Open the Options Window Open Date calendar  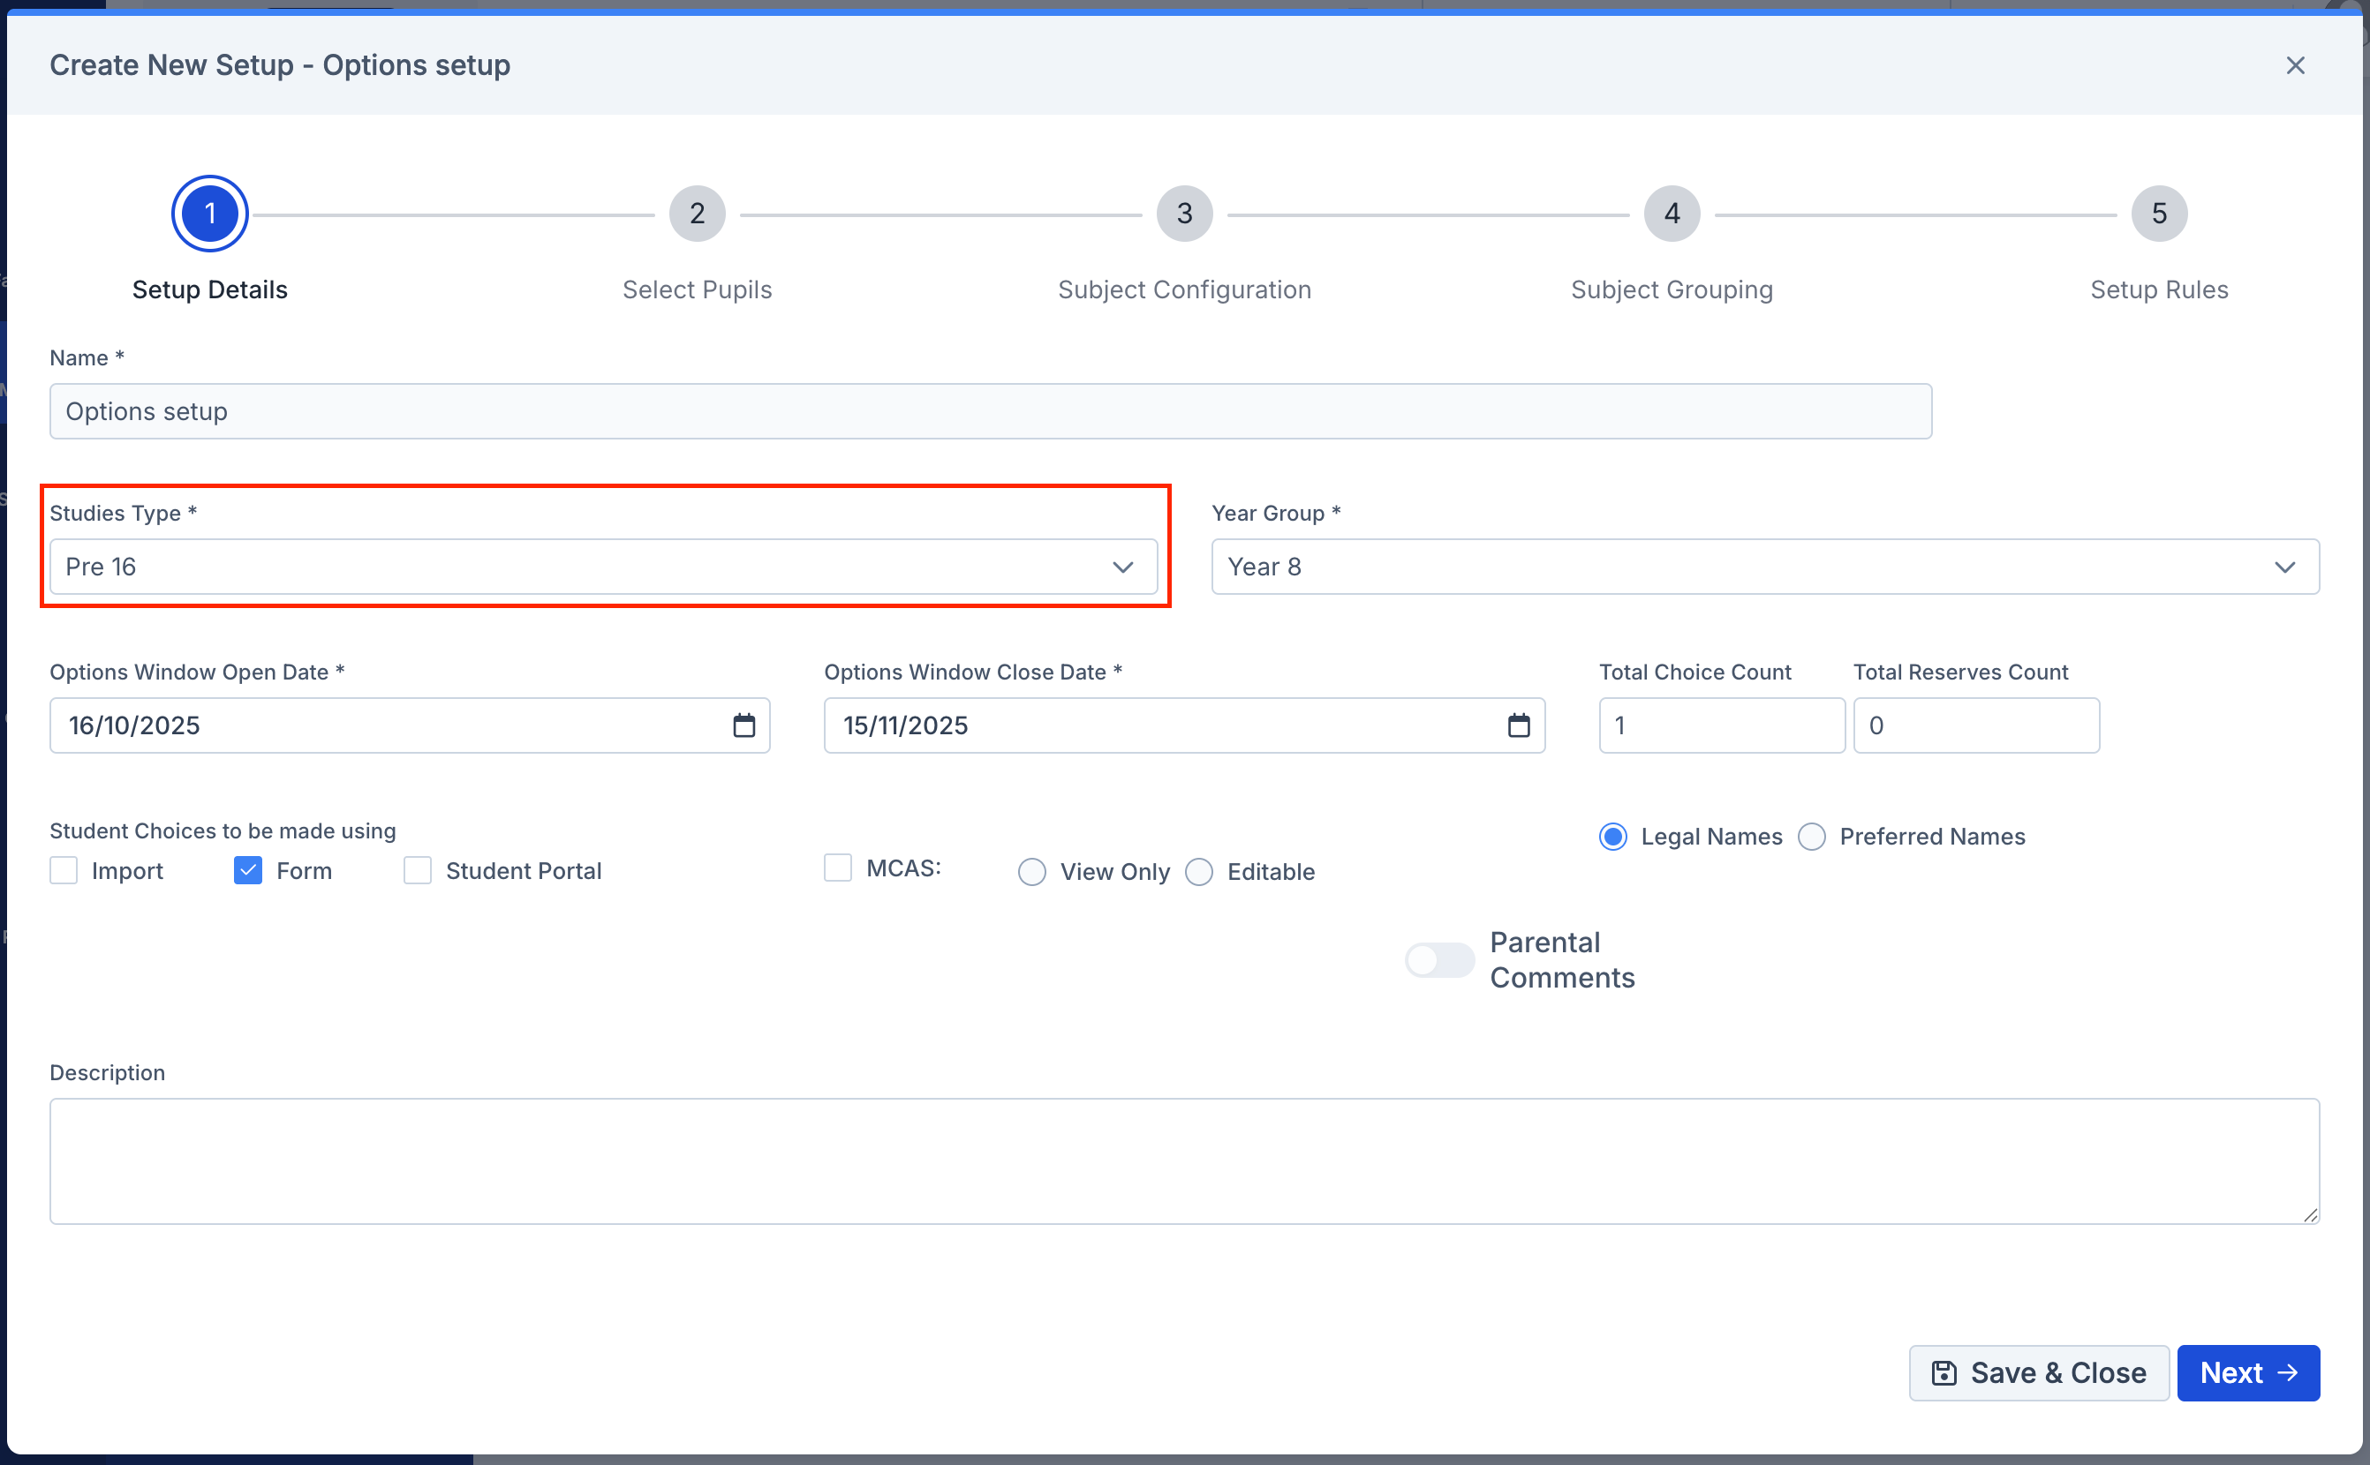click(x=743, y=725)
